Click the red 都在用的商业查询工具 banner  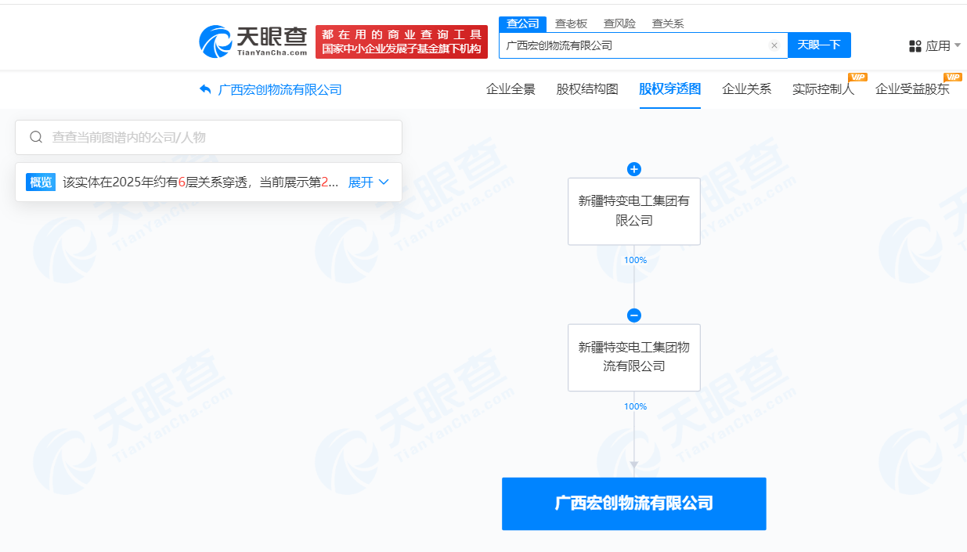(402, 41)
